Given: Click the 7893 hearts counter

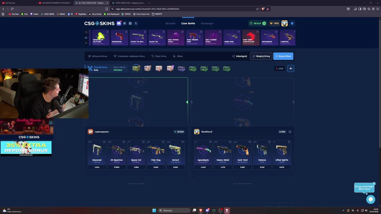Looking at the screenshot, I should coord(274,23).
